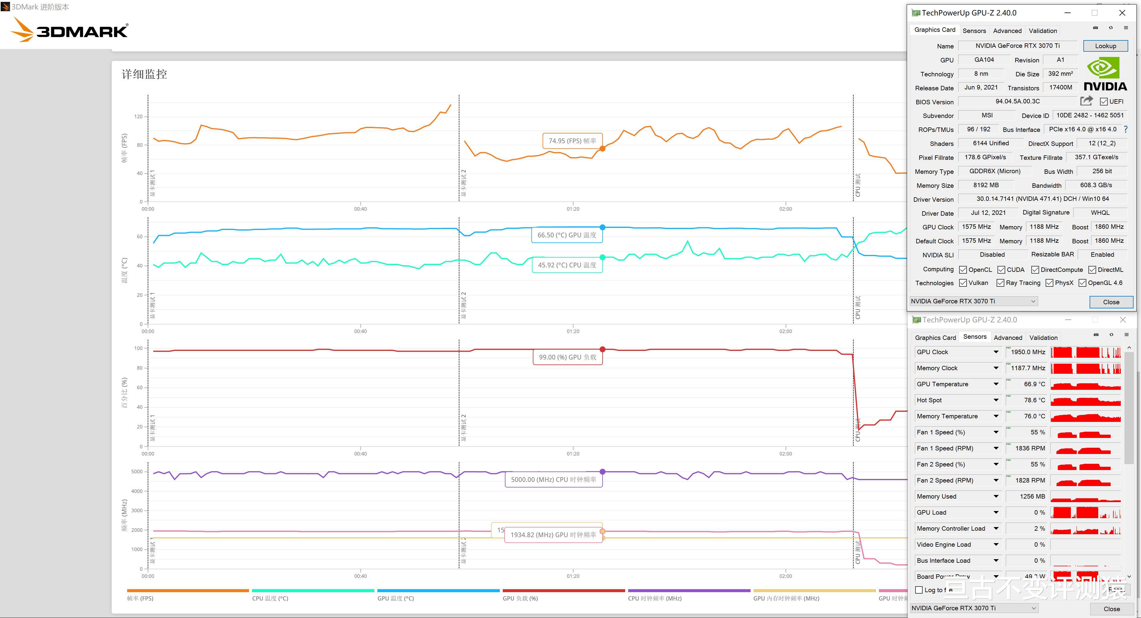
Task: Click the Lookup button
Action: (x=1105, y=46)
